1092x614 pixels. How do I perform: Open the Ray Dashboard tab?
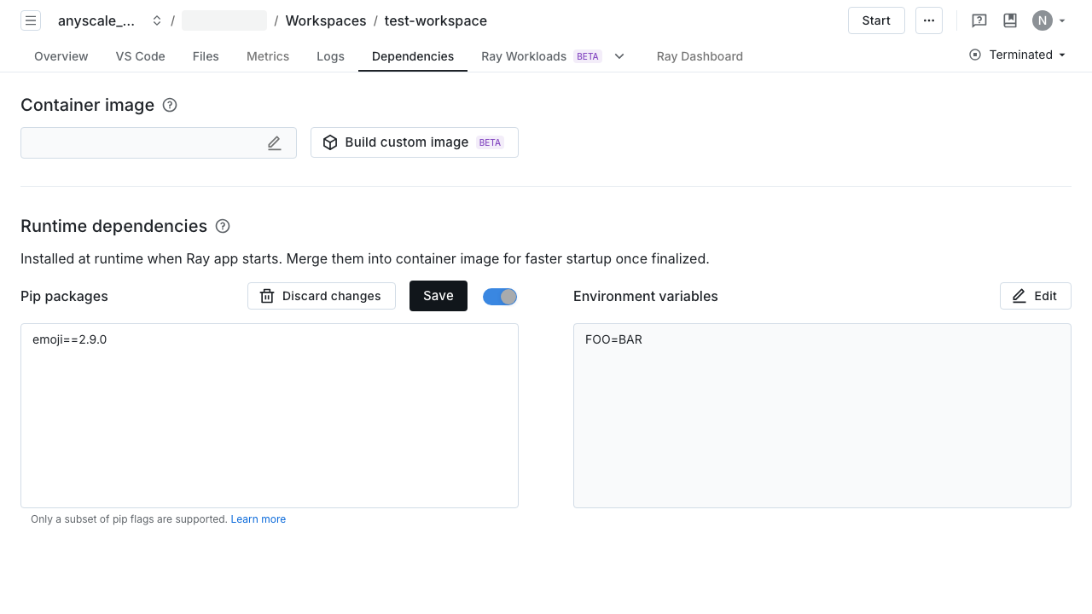click(x=700, y=56)
